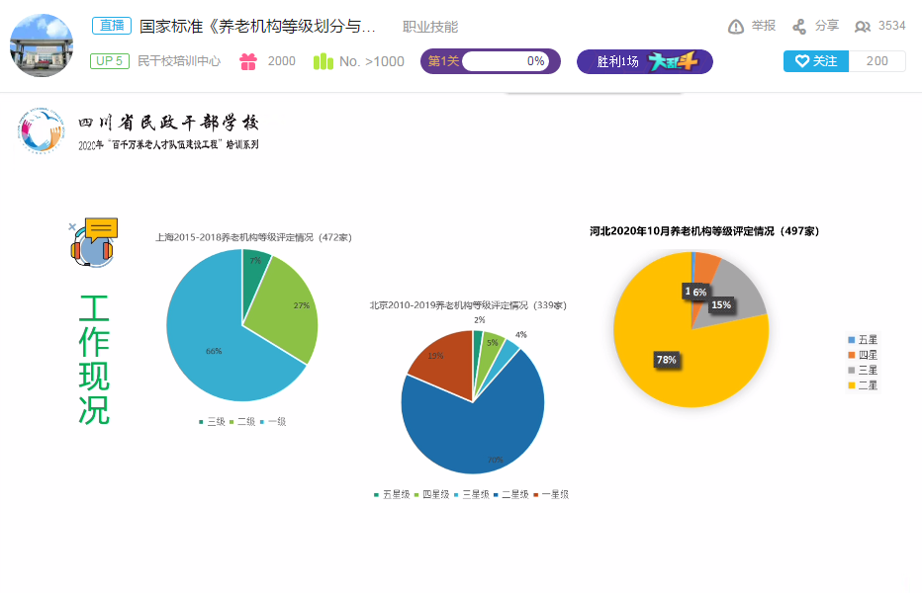The image size is (922, 593).
Task: Click the 五星 blue legend swatch
Action: tap(851, 340)
